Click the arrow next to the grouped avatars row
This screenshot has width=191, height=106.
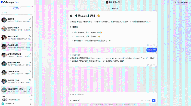click(x=31, y=100)
